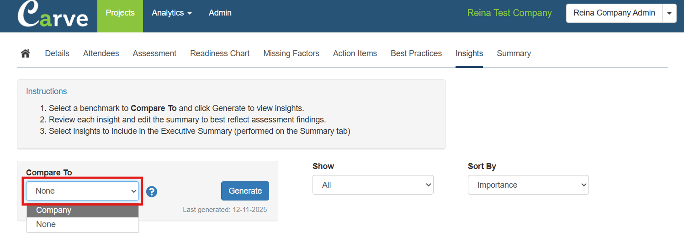Click the user account dropdown caret
Screen dimensions: 684x248
coord(669,13)
